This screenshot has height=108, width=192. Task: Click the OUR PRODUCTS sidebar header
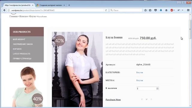pos(27,32)
